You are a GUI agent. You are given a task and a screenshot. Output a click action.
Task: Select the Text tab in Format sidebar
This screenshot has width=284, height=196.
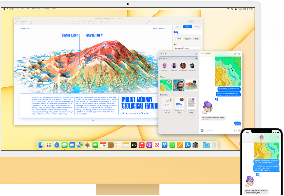pyautogui.click(x=188, y=27)
